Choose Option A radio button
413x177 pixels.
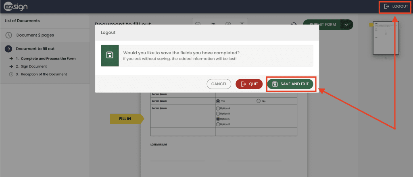tap(218, 109)
